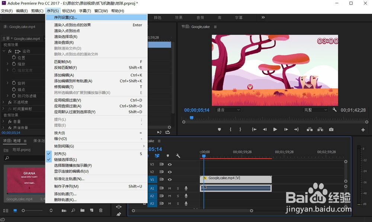Adjust project thumbnail size slider
Viewport: 372px width, 222px height.
pyautogui.click(x=23, y=210)
